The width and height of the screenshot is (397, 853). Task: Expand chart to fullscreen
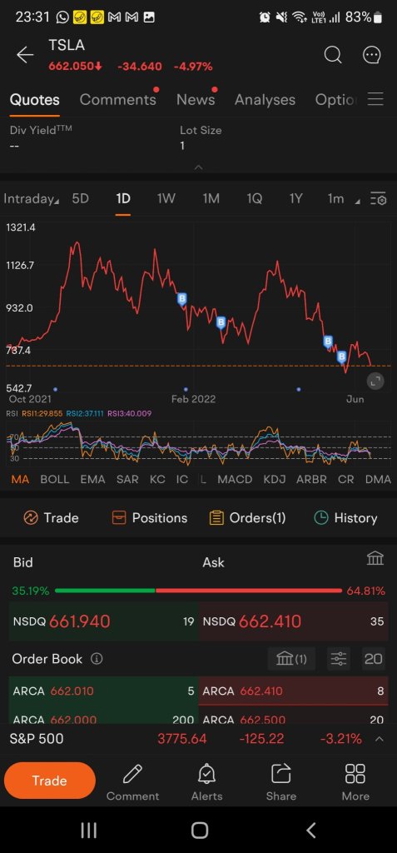(x=375, y=382)
